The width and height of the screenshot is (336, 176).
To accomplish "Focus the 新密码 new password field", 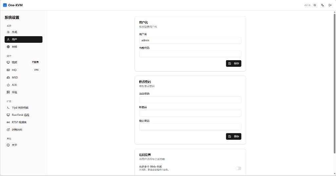I will tap(190, 113).
